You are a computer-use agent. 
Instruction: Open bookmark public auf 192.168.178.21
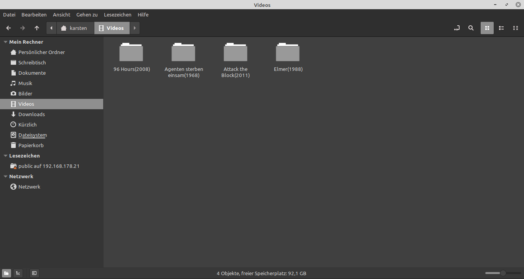pyautogui.click(x=51, y=166)
